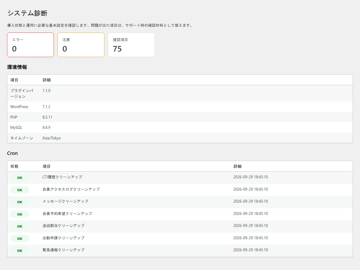Viewport: 360px width, 270px height.
Task: Click the timestamp for 出勤申請クリーンアップ
Action: click(x=251, y=238)
